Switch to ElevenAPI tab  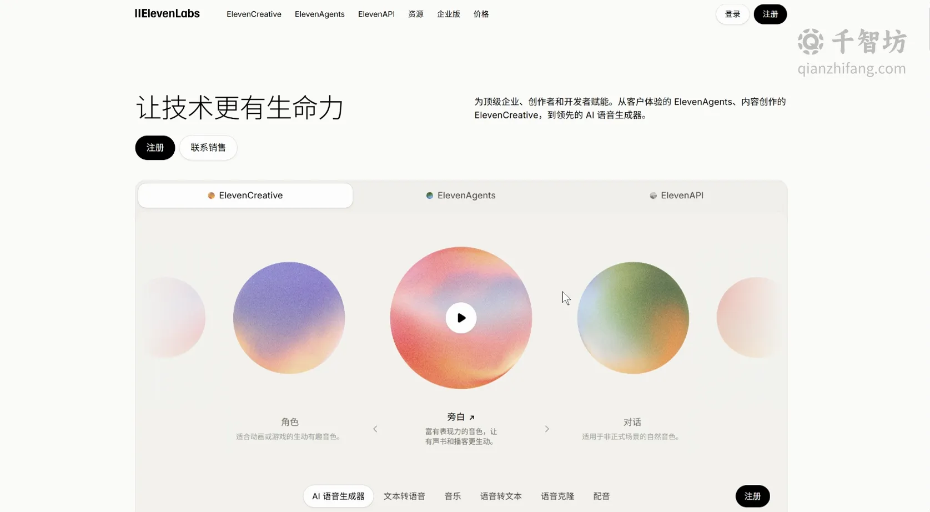coord(677,195)
